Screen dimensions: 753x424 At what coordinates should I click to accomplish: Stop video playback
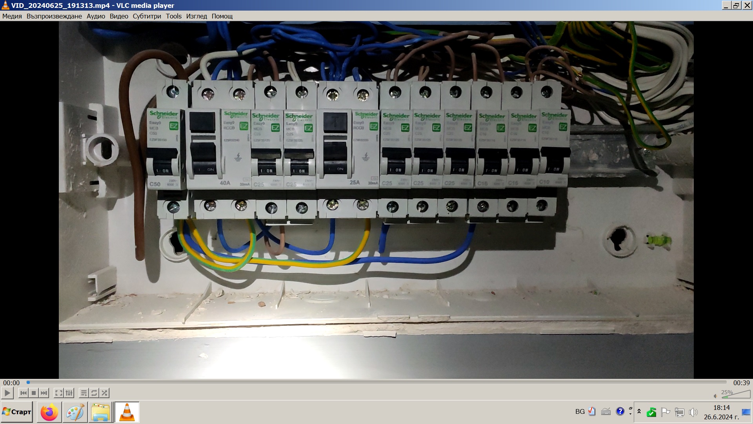point(34,393)
